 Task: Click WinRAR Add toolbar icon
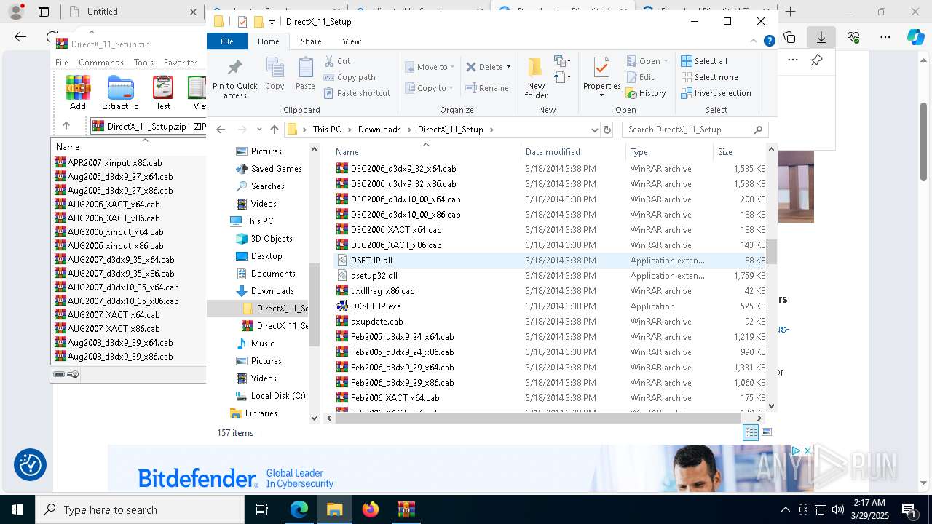[x=78, y=92]
